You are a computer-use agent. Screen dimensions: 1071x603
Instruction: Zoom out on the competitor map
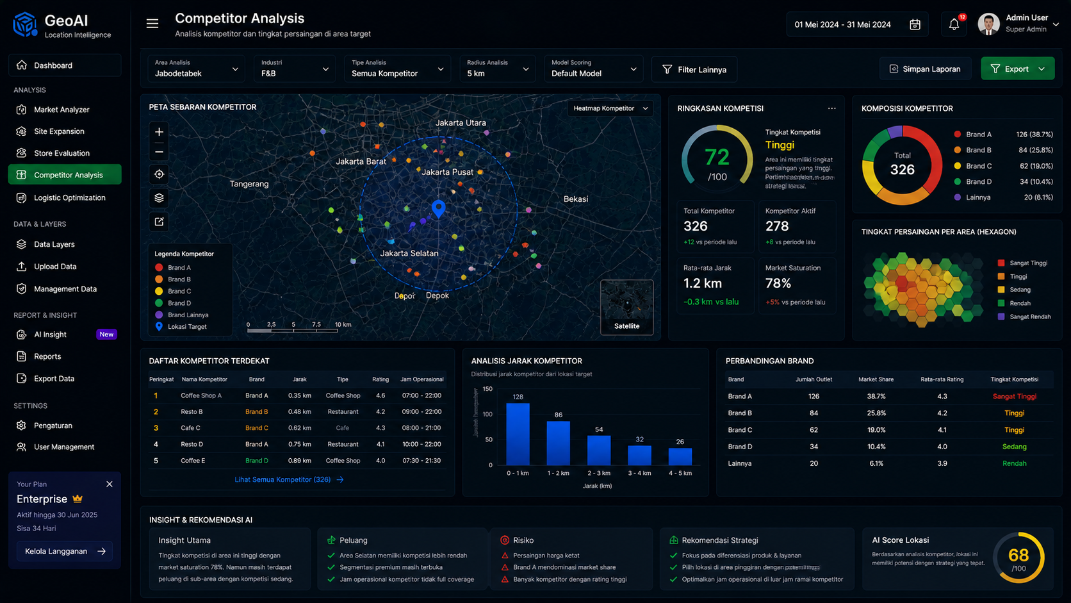(159, 152)
